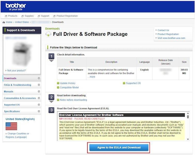Click Agree to the EULA and Download
The height and width of the screenshot is (155, 195).
[x=119, y=147]
